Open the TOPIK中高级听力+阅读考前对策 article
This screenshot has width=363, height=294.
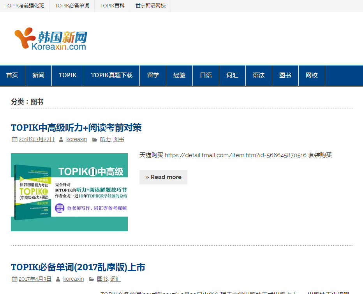pos(76,127)
